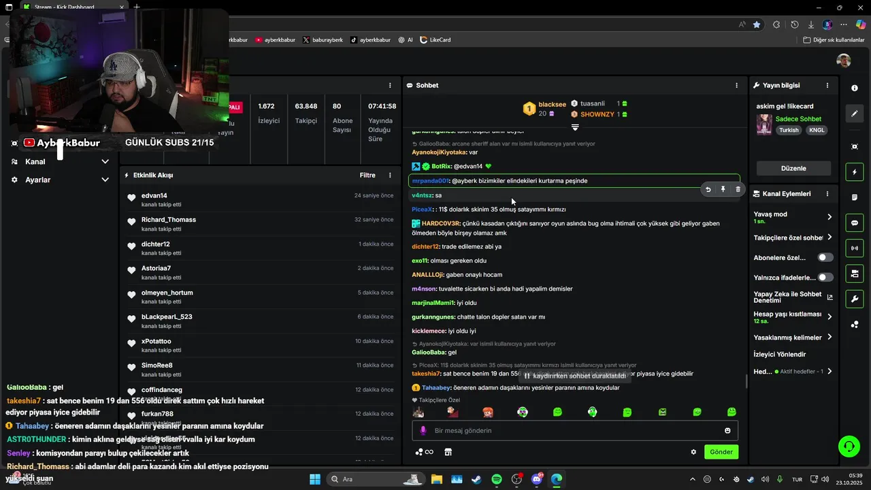Open the LikeCard bookmark

(435, 40)
